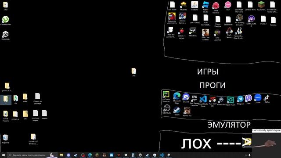Image resolution: width=281 pixels, height=158 pixels.
Task: Open the Rec Room file icon
Action: click(172, 6)
